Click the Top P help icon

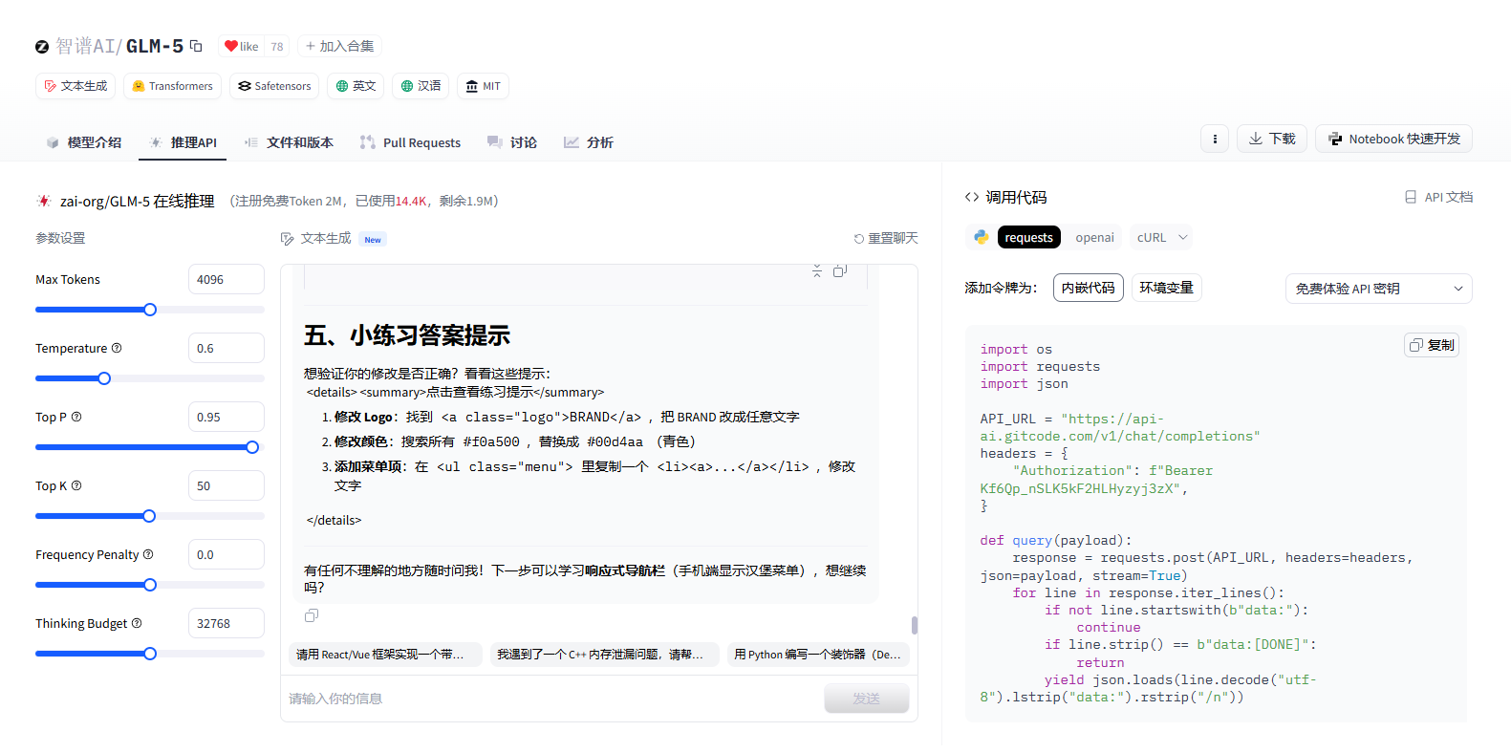pos(76,417)
